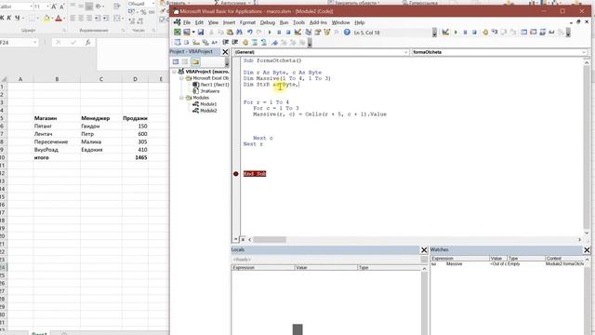595x335 pixels.
Task: Toggle Full Module View button at code pane bottom
Action: (x=243, y=239)
